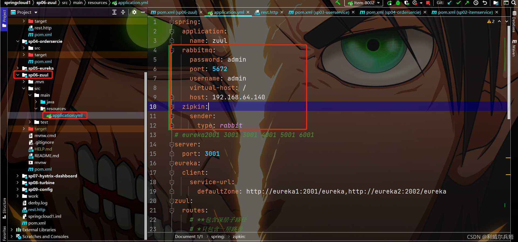Switch to pom.xml (sp02-itemservice) tab
Screen dimensions: 518x242
462,12
